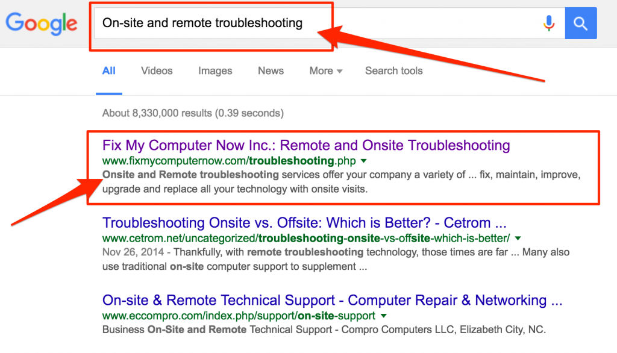617x353 pixels.
Task: Click the blue search magnifier button
Action: click(x=581, y=23)
